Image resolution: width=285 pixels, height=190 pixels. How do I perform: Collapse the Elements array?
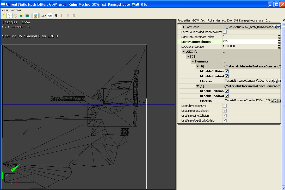coord(193,61)
